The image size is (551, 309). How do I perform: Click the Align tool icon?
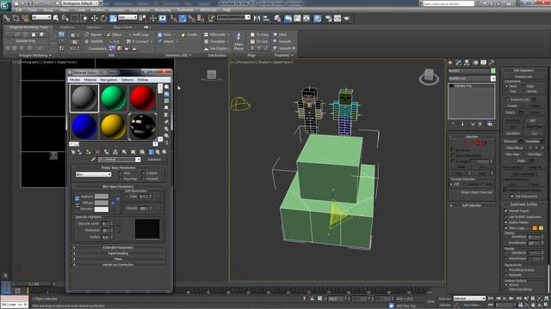coord(266,18)
